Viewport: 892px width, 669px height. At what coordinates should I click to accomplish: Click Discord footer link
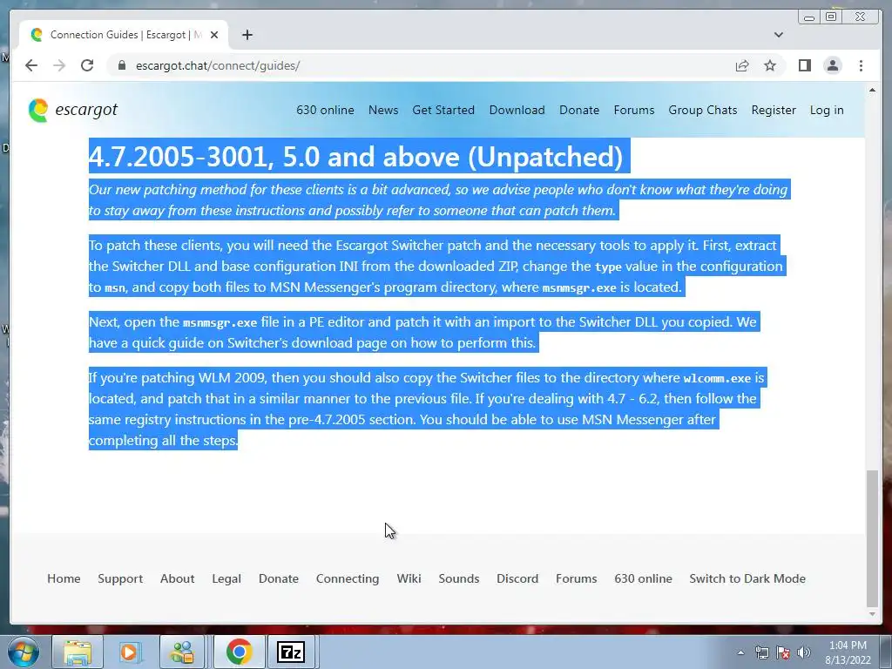coord(517,578)
